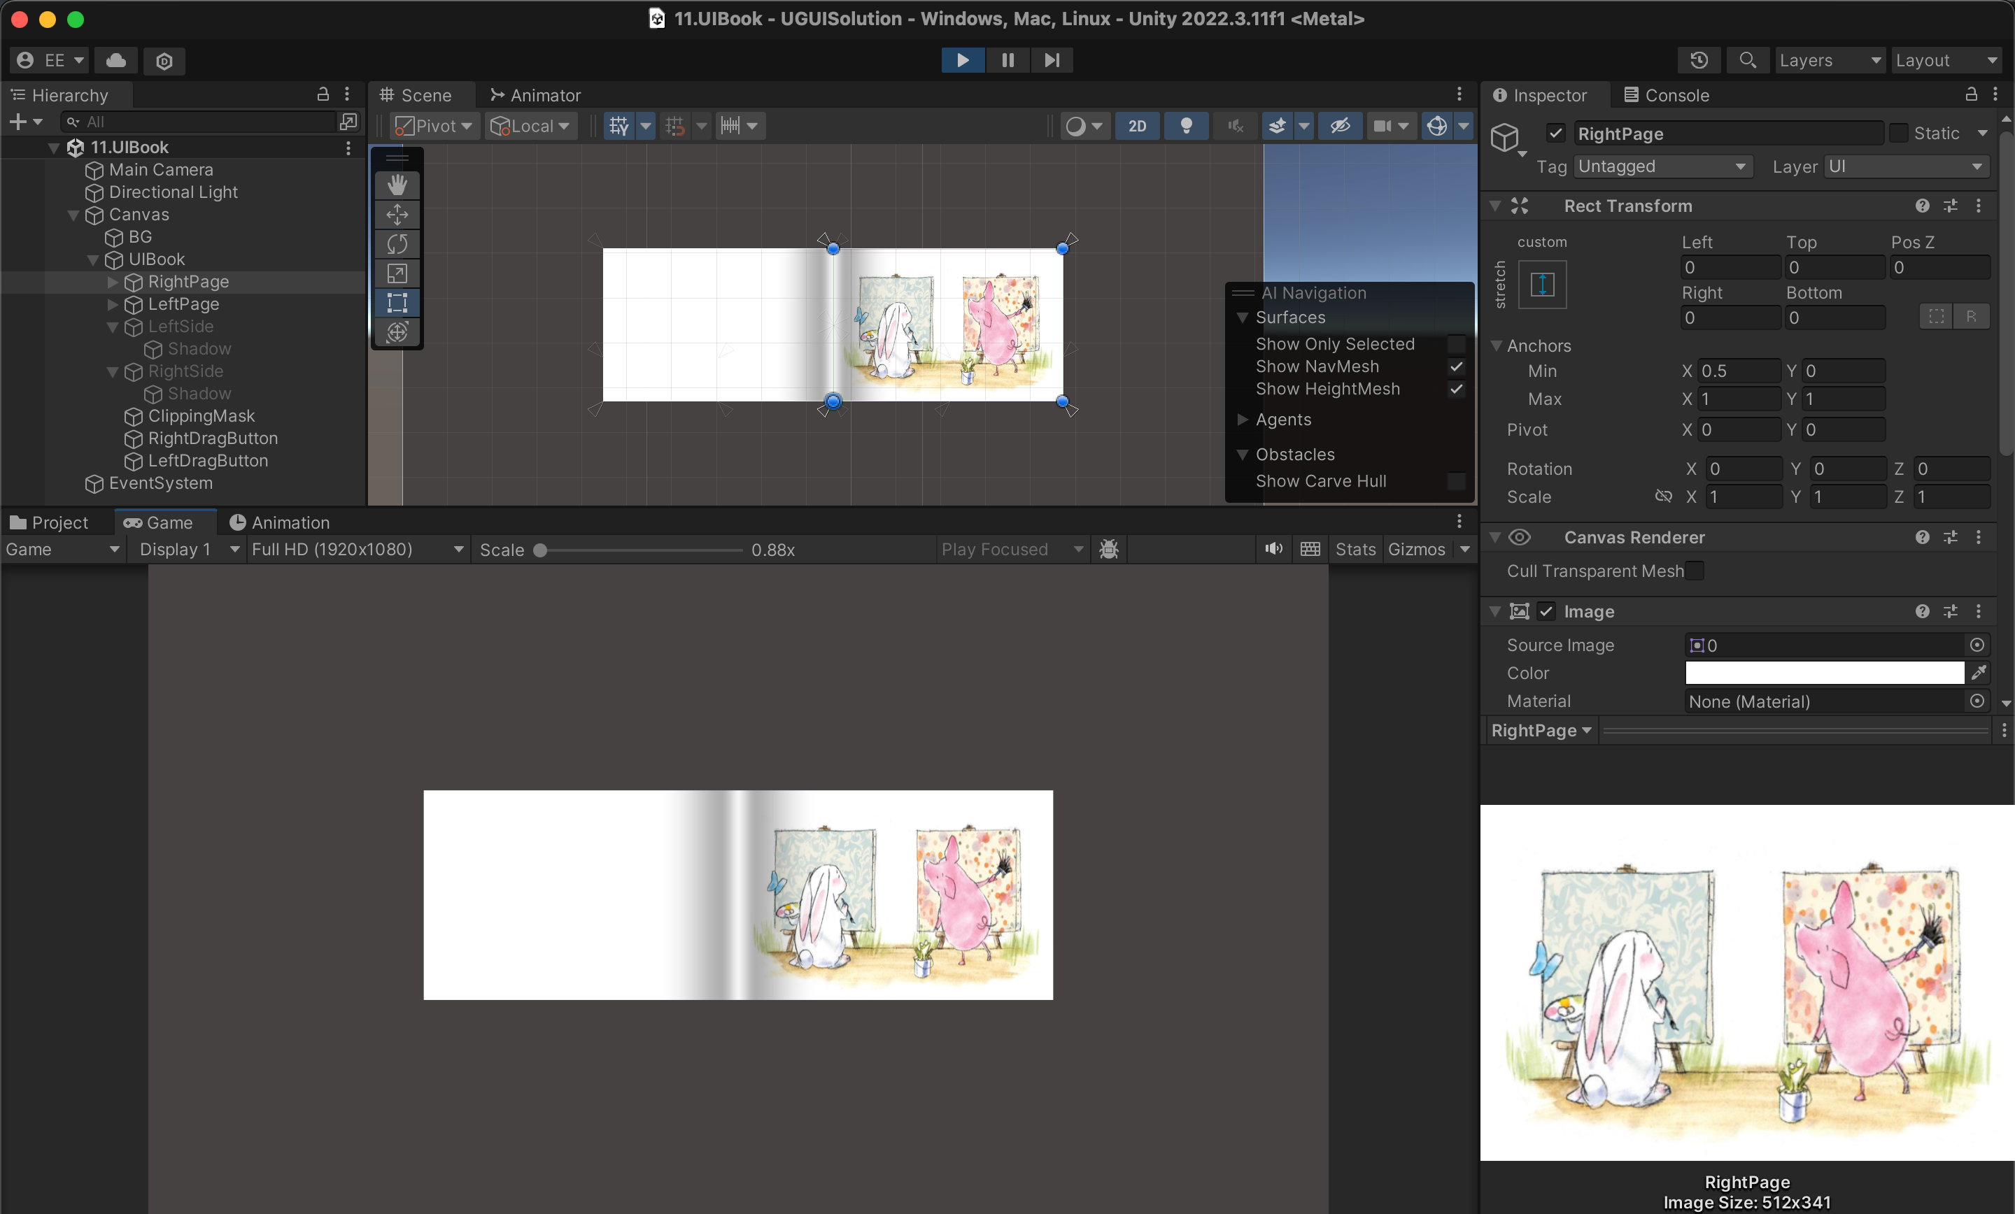
Task: Toggle 2D scene view mode
Action: [1137, 126]
